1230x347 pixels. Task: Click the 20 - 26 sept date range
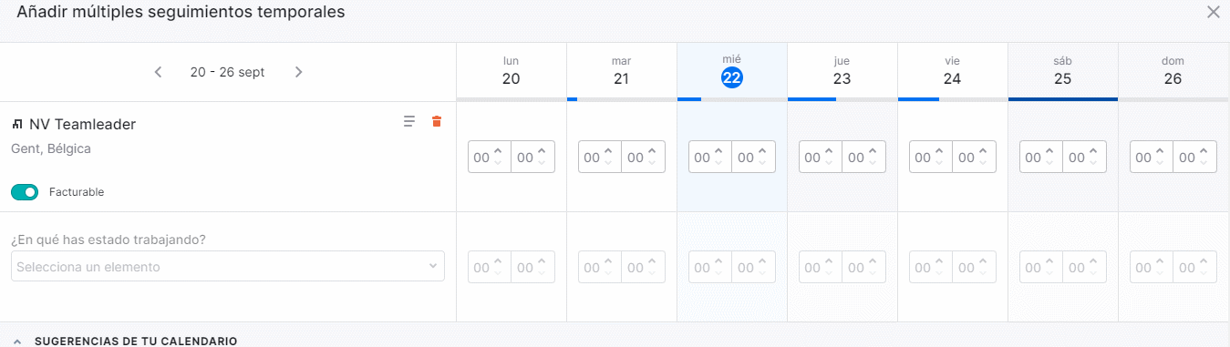(227, 72)
